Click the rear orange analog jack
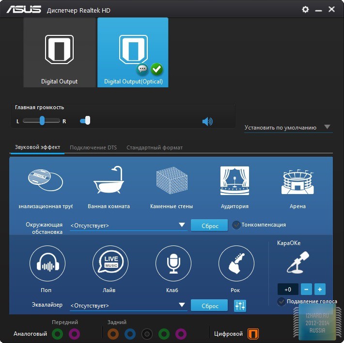 (x=113, y=334)
